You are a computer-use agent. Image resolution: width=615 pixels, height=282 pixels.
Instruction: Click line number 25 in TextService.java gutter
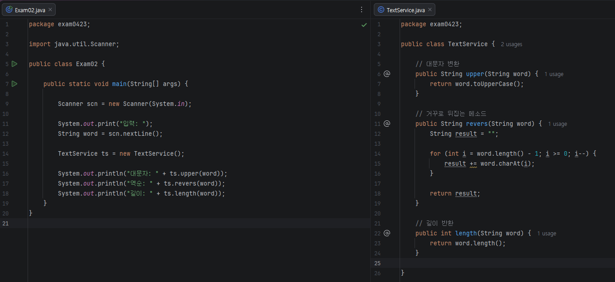378,263
